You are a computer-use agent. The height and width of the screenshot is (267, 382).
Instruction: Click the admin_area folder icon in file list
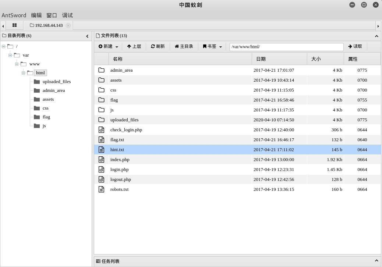coord(101,70)
